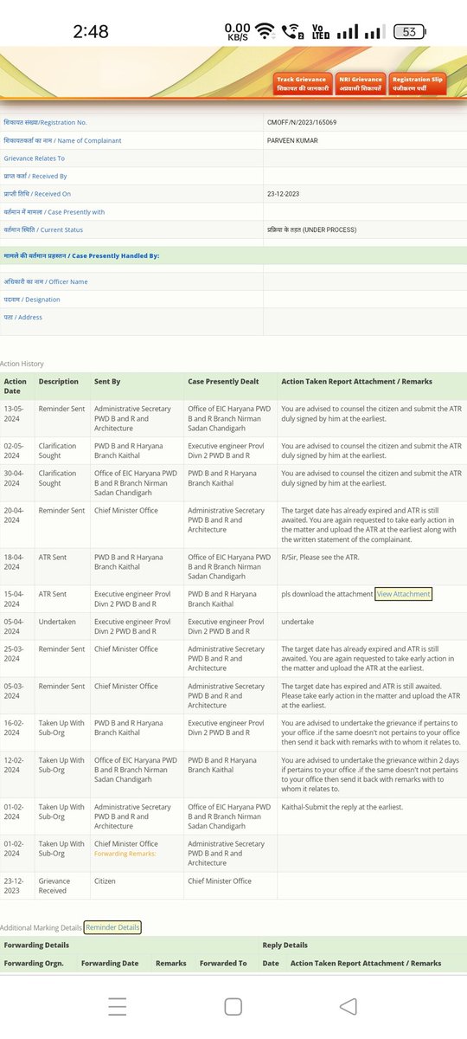Select complainant name PARVEEN KUMAR
This screenshot has height=1039, width=467.
point(293,140)
